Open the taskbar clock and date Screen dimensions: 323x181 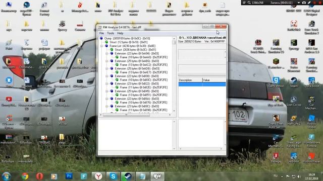coord(312,176)
